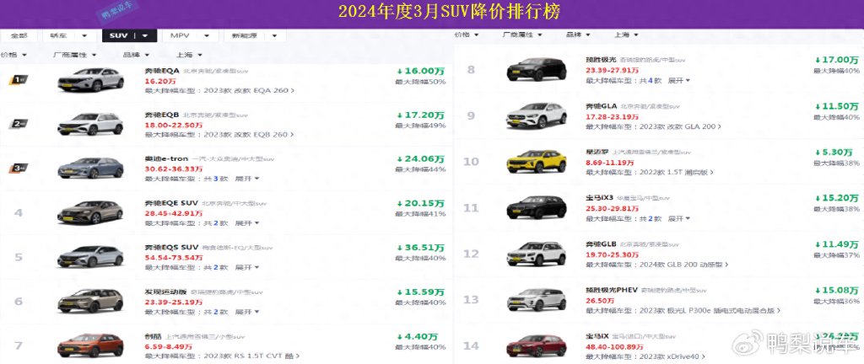The image size is (864, 364).
Task: Select the SUV category tab
Action: [x=129, y=35]
